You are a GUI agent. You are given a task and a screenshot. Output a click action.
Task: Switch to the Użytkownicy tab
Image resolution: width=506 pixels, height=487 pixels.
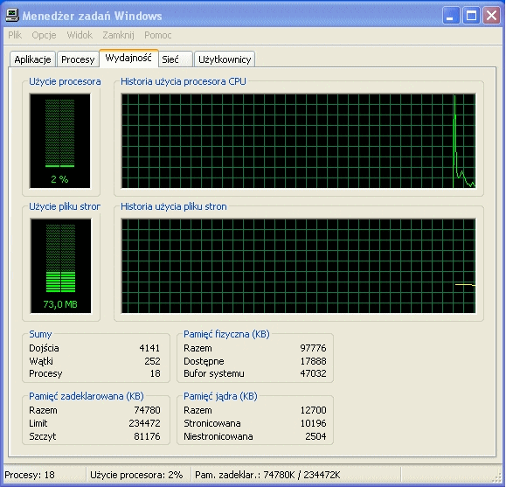click(225, 59)
